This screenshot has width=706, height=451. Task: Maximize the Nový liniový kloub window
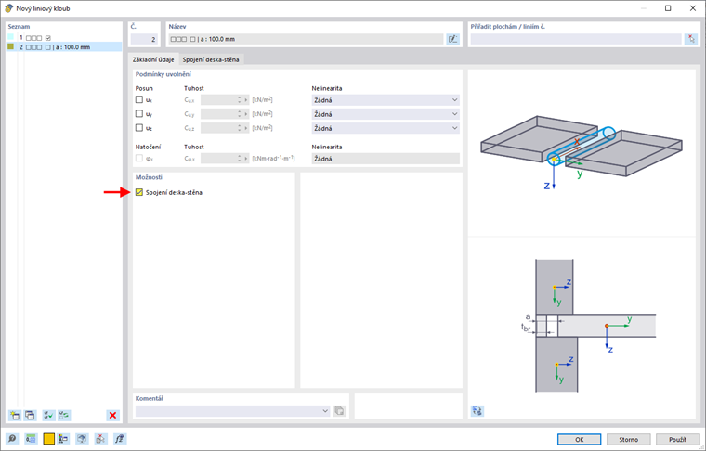(x=668, y=8)
